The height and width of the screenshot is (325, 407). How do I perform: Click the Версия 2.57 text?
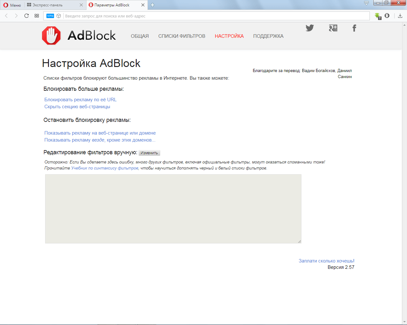click(341, 267)
